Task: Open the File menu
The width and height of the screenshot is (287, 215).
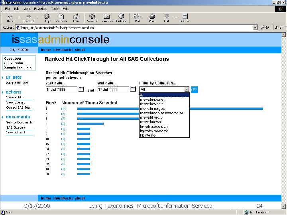Action: click(x=7, y=9)
